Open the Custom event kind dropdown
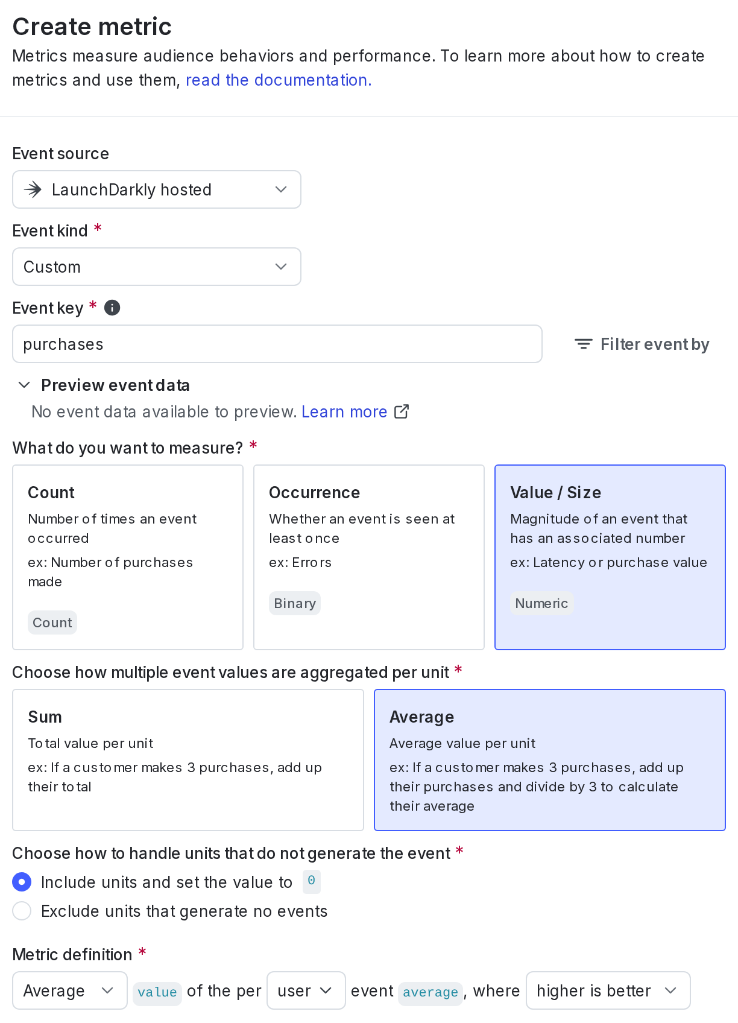The height and width of the screenshot is (1023, 738). click(157, 267)
